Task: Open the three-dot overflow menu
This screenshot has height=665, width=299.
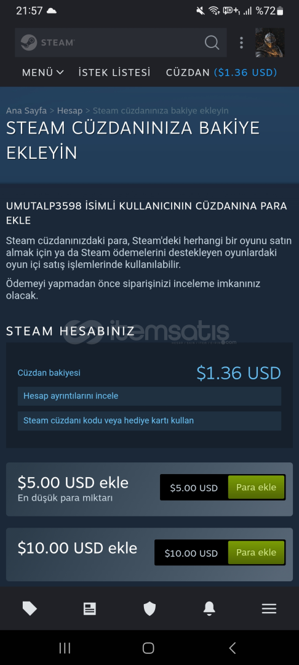Action: click(x=241, y=42)
